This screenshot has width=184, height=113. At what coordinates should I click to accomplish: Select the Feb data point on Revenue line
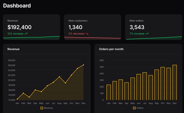[23, 93]
